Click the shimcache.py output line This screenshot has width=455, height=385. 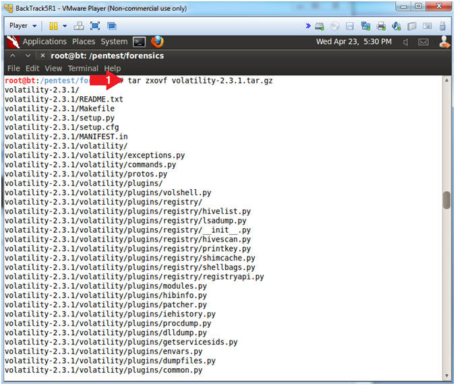129,258
